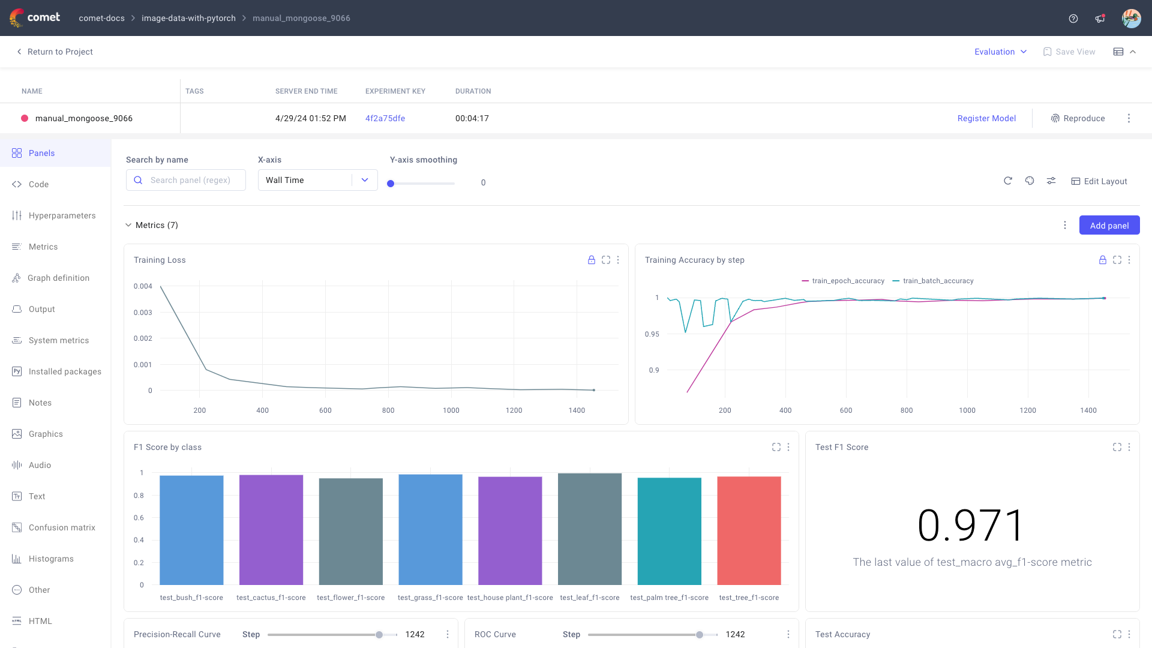Screen dimensions: 1152x648
Task: Expand the Test F1 Score panel to fullscreen
Action: click(1117, 447)
